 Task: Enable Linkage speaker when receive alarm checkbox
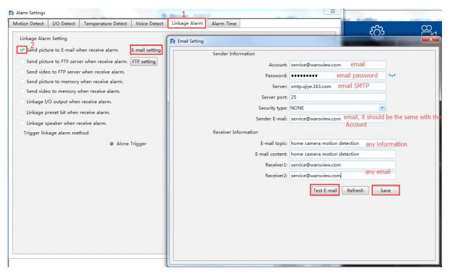22,123
